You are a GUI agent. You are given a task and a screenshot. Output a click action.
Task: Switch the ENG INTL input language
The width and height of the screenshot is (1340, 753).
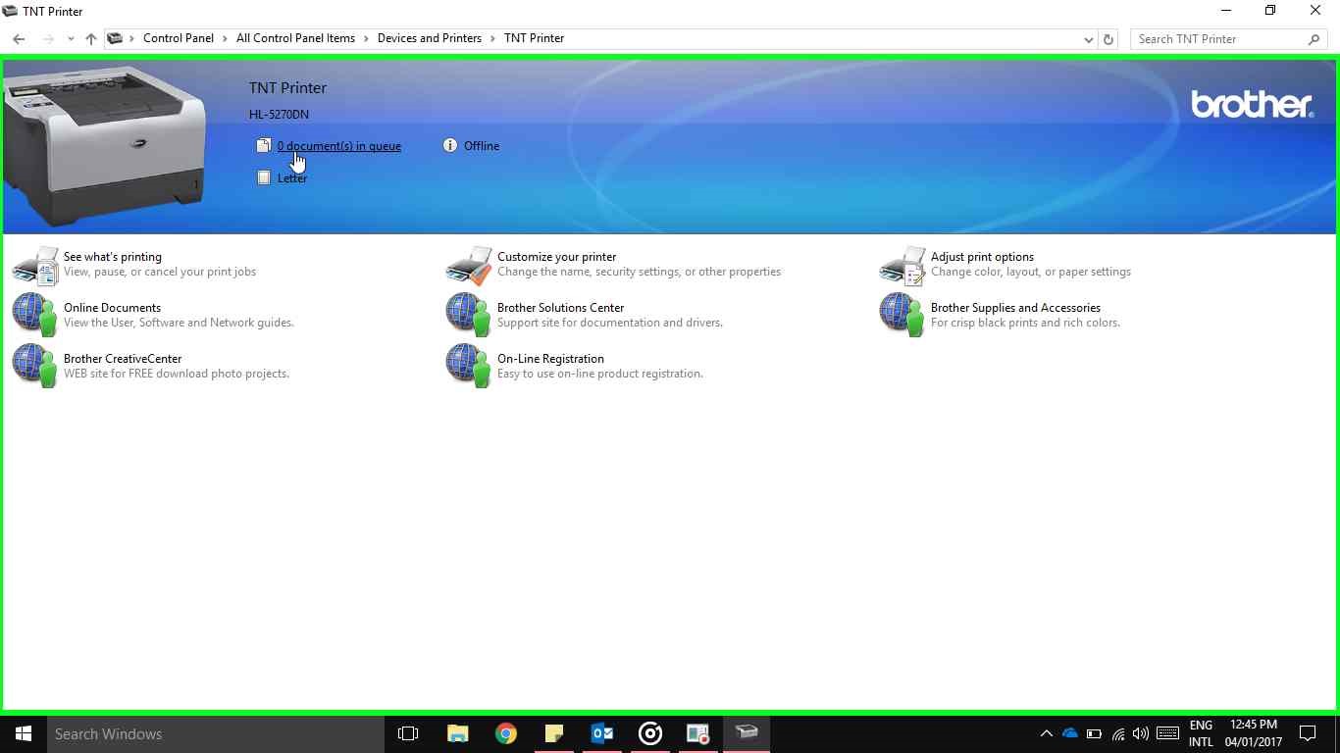click(x=1201, y=733)
